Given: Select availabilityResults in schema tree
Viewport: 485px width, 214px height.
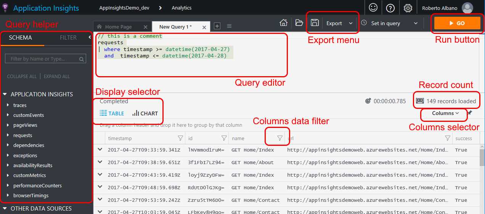Looking at the screenshot, I should (33, 165).
